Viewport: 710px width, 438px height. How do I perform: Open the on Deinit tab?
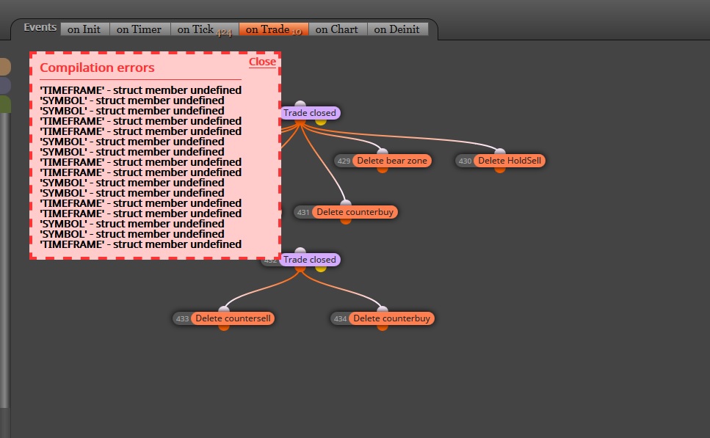click(x=397, y=29)
